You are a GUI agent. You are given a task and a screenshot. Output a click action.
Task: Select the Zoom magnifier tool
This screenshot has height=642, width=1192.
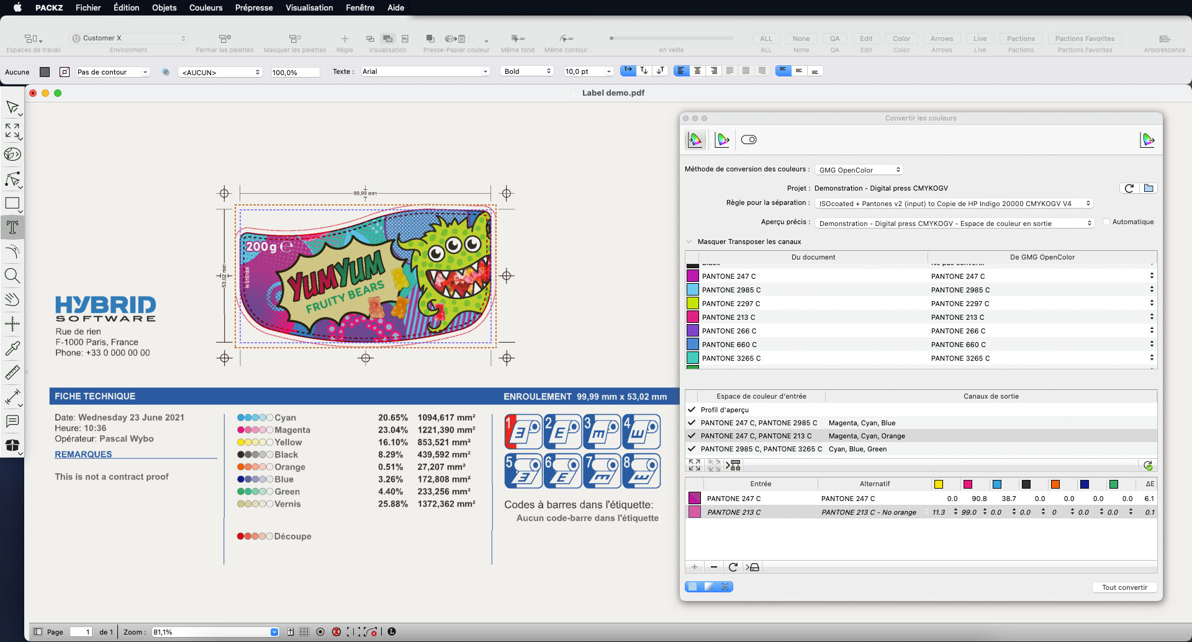click(12, 276)
